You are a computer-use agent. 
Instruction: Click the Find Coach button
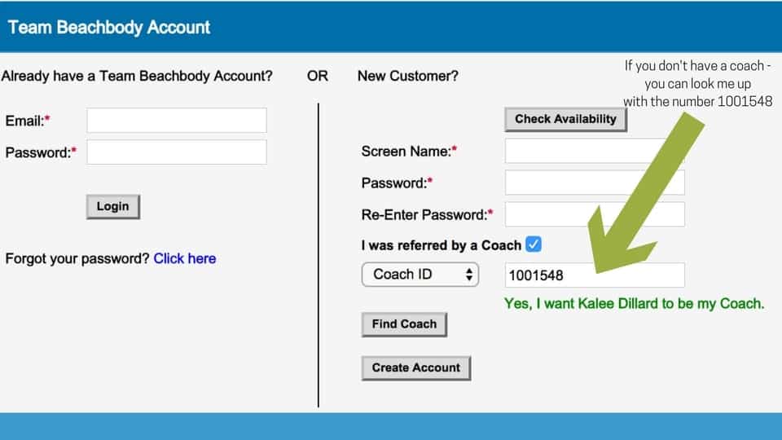coord(404,324)
